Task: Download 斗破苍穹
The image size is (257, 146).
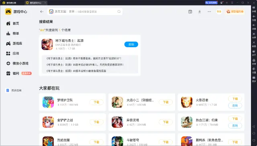Action: [x=165, y=142]
